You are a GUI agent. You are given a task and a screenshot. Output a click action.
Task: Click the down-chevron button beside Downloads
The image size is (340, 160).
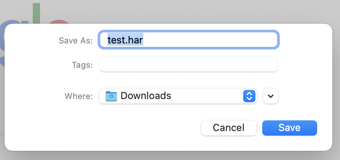(x=271, y=96)
